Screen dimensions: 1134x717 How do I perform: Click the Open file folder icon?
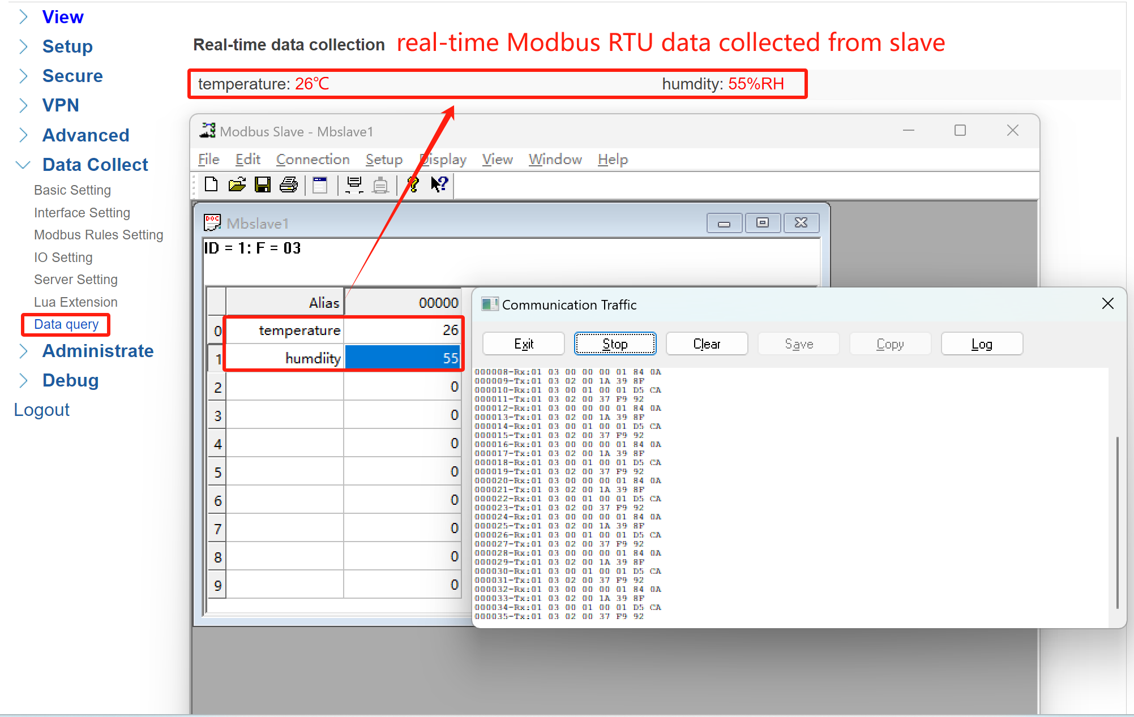pyautogui.click(x=237, y=184)
